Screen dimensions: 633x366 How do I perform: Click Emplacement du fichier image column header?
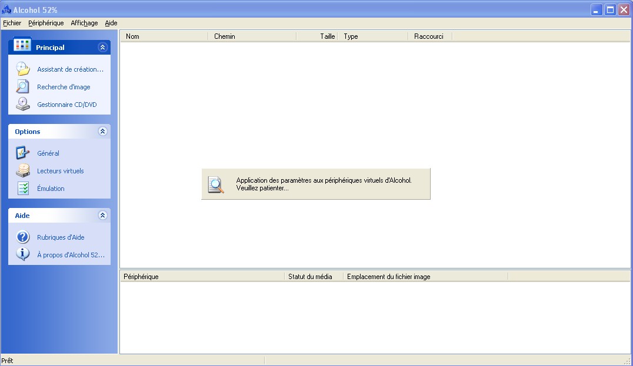(x=426, y=277)
